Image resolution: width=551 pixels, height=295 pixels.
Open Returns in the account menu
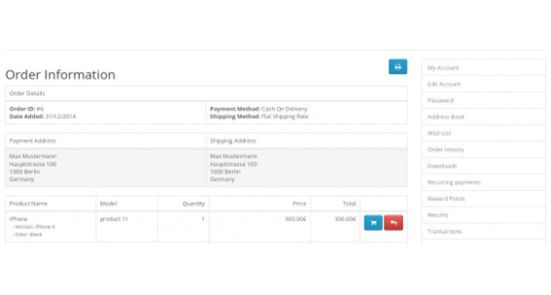click(x=483, y=215)
